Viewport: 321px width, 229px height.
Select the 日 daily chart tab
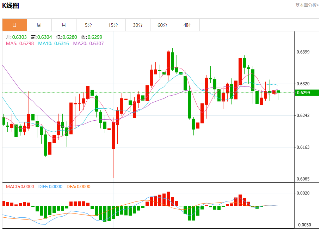click(14, 25)
